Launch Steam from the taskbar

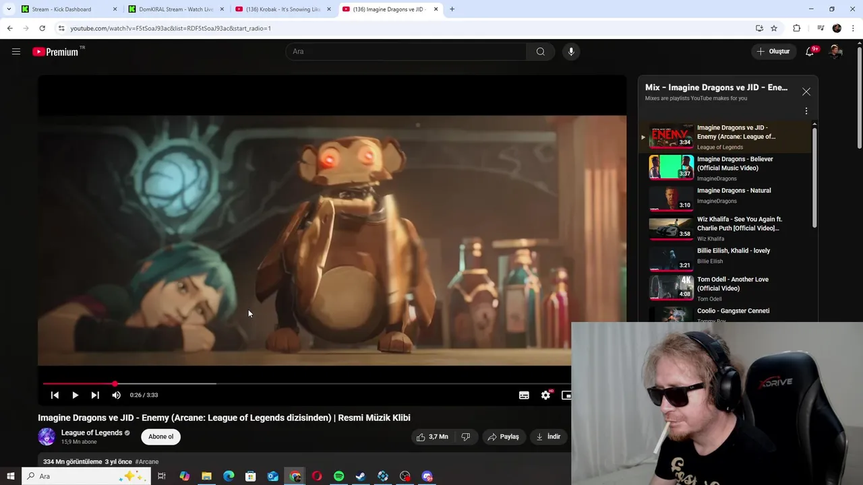pyautogui.click(x=361, y=476)
